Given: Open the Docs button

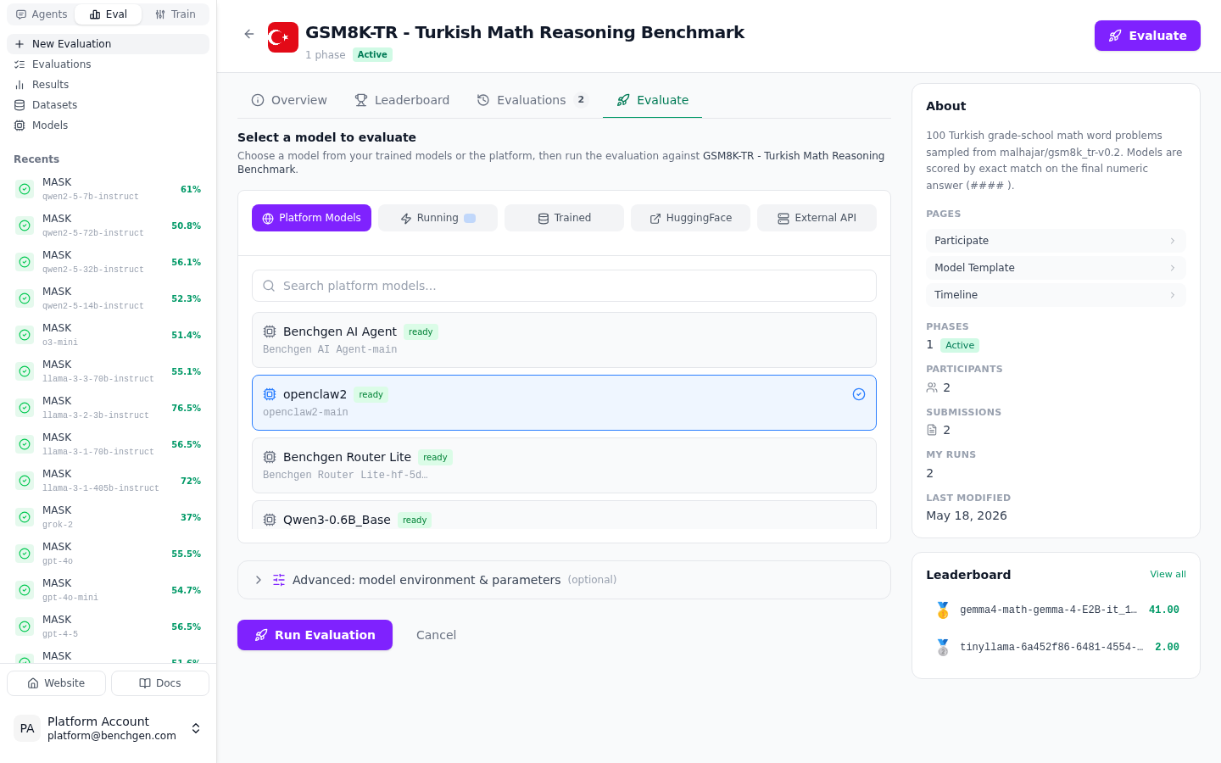Looking at the screenshot, I should pos(160,683).
